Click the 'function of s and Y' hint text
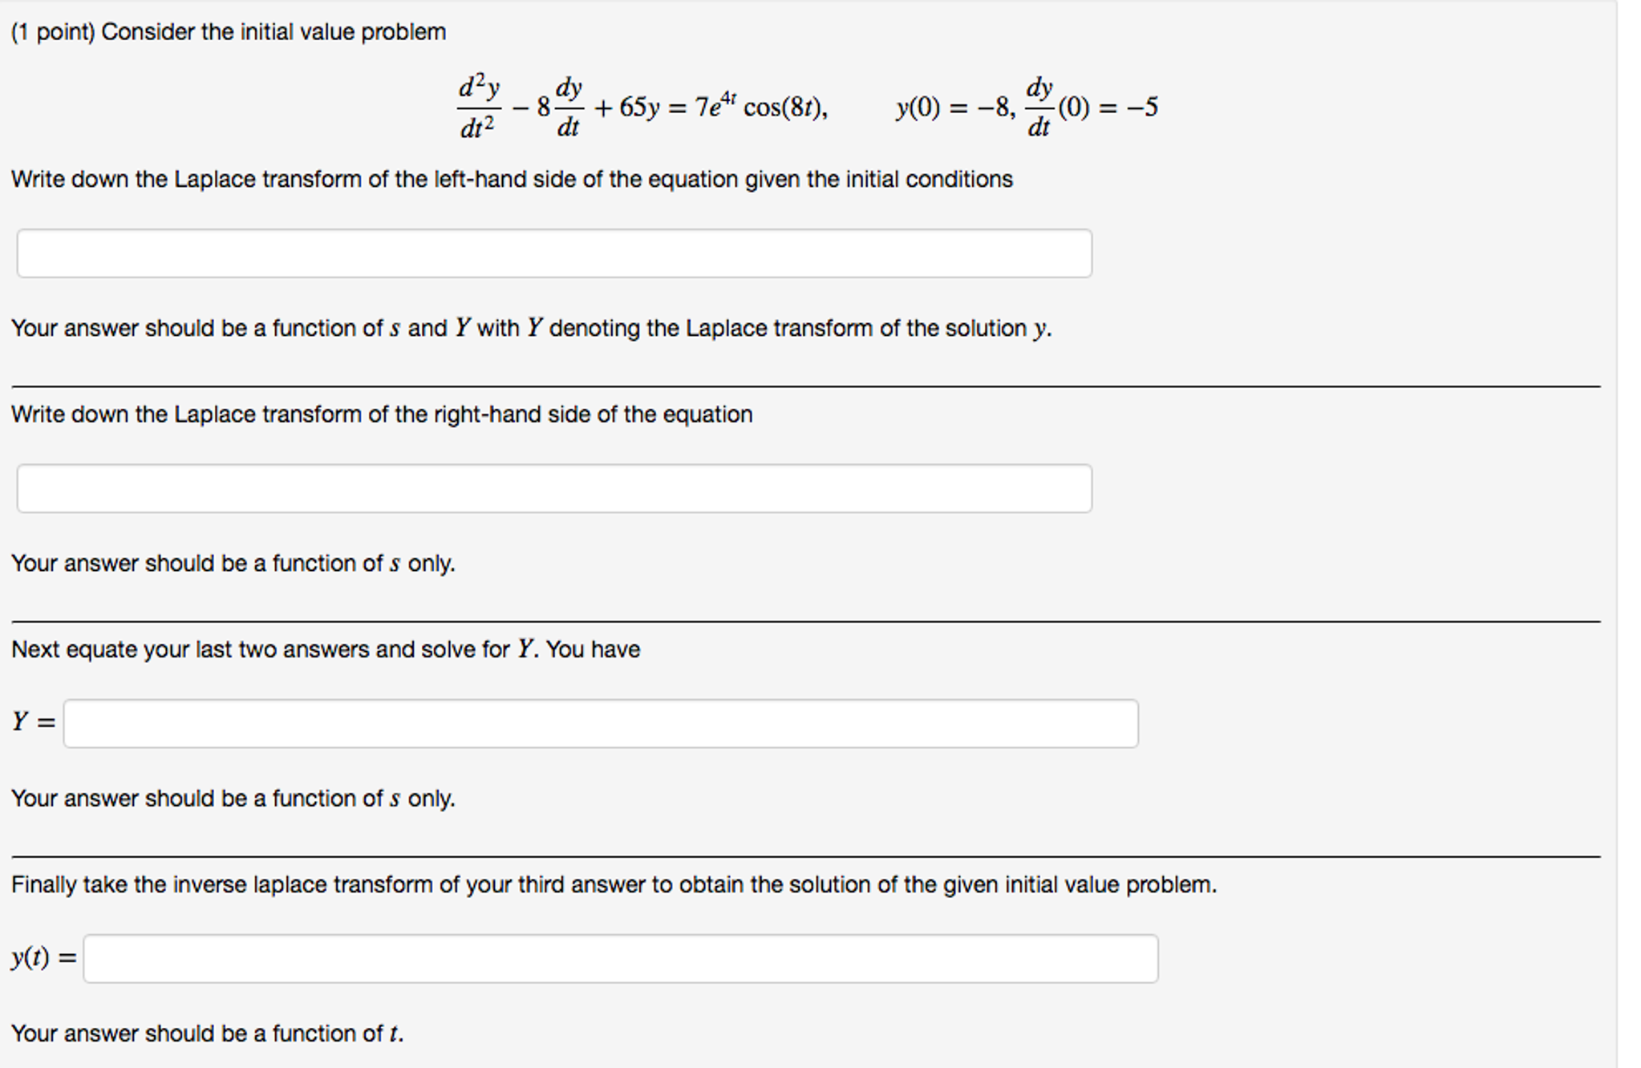 pyautogui.click(x=532, y=327)
